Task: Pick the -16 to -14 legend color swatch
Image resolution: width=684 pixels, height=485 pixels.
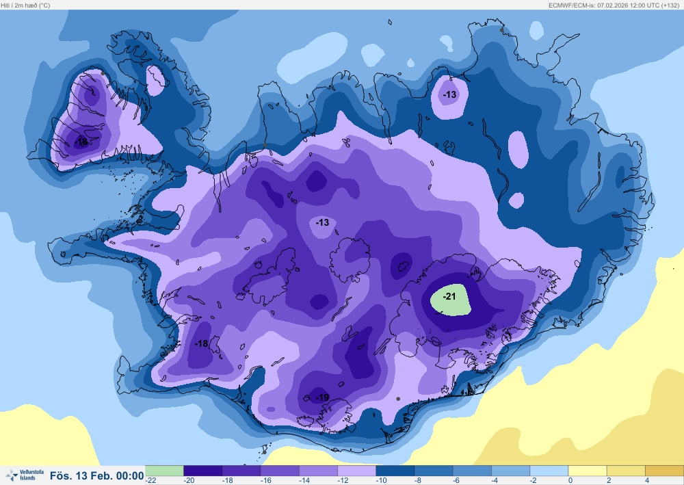Action: click(x=280, y=471)
